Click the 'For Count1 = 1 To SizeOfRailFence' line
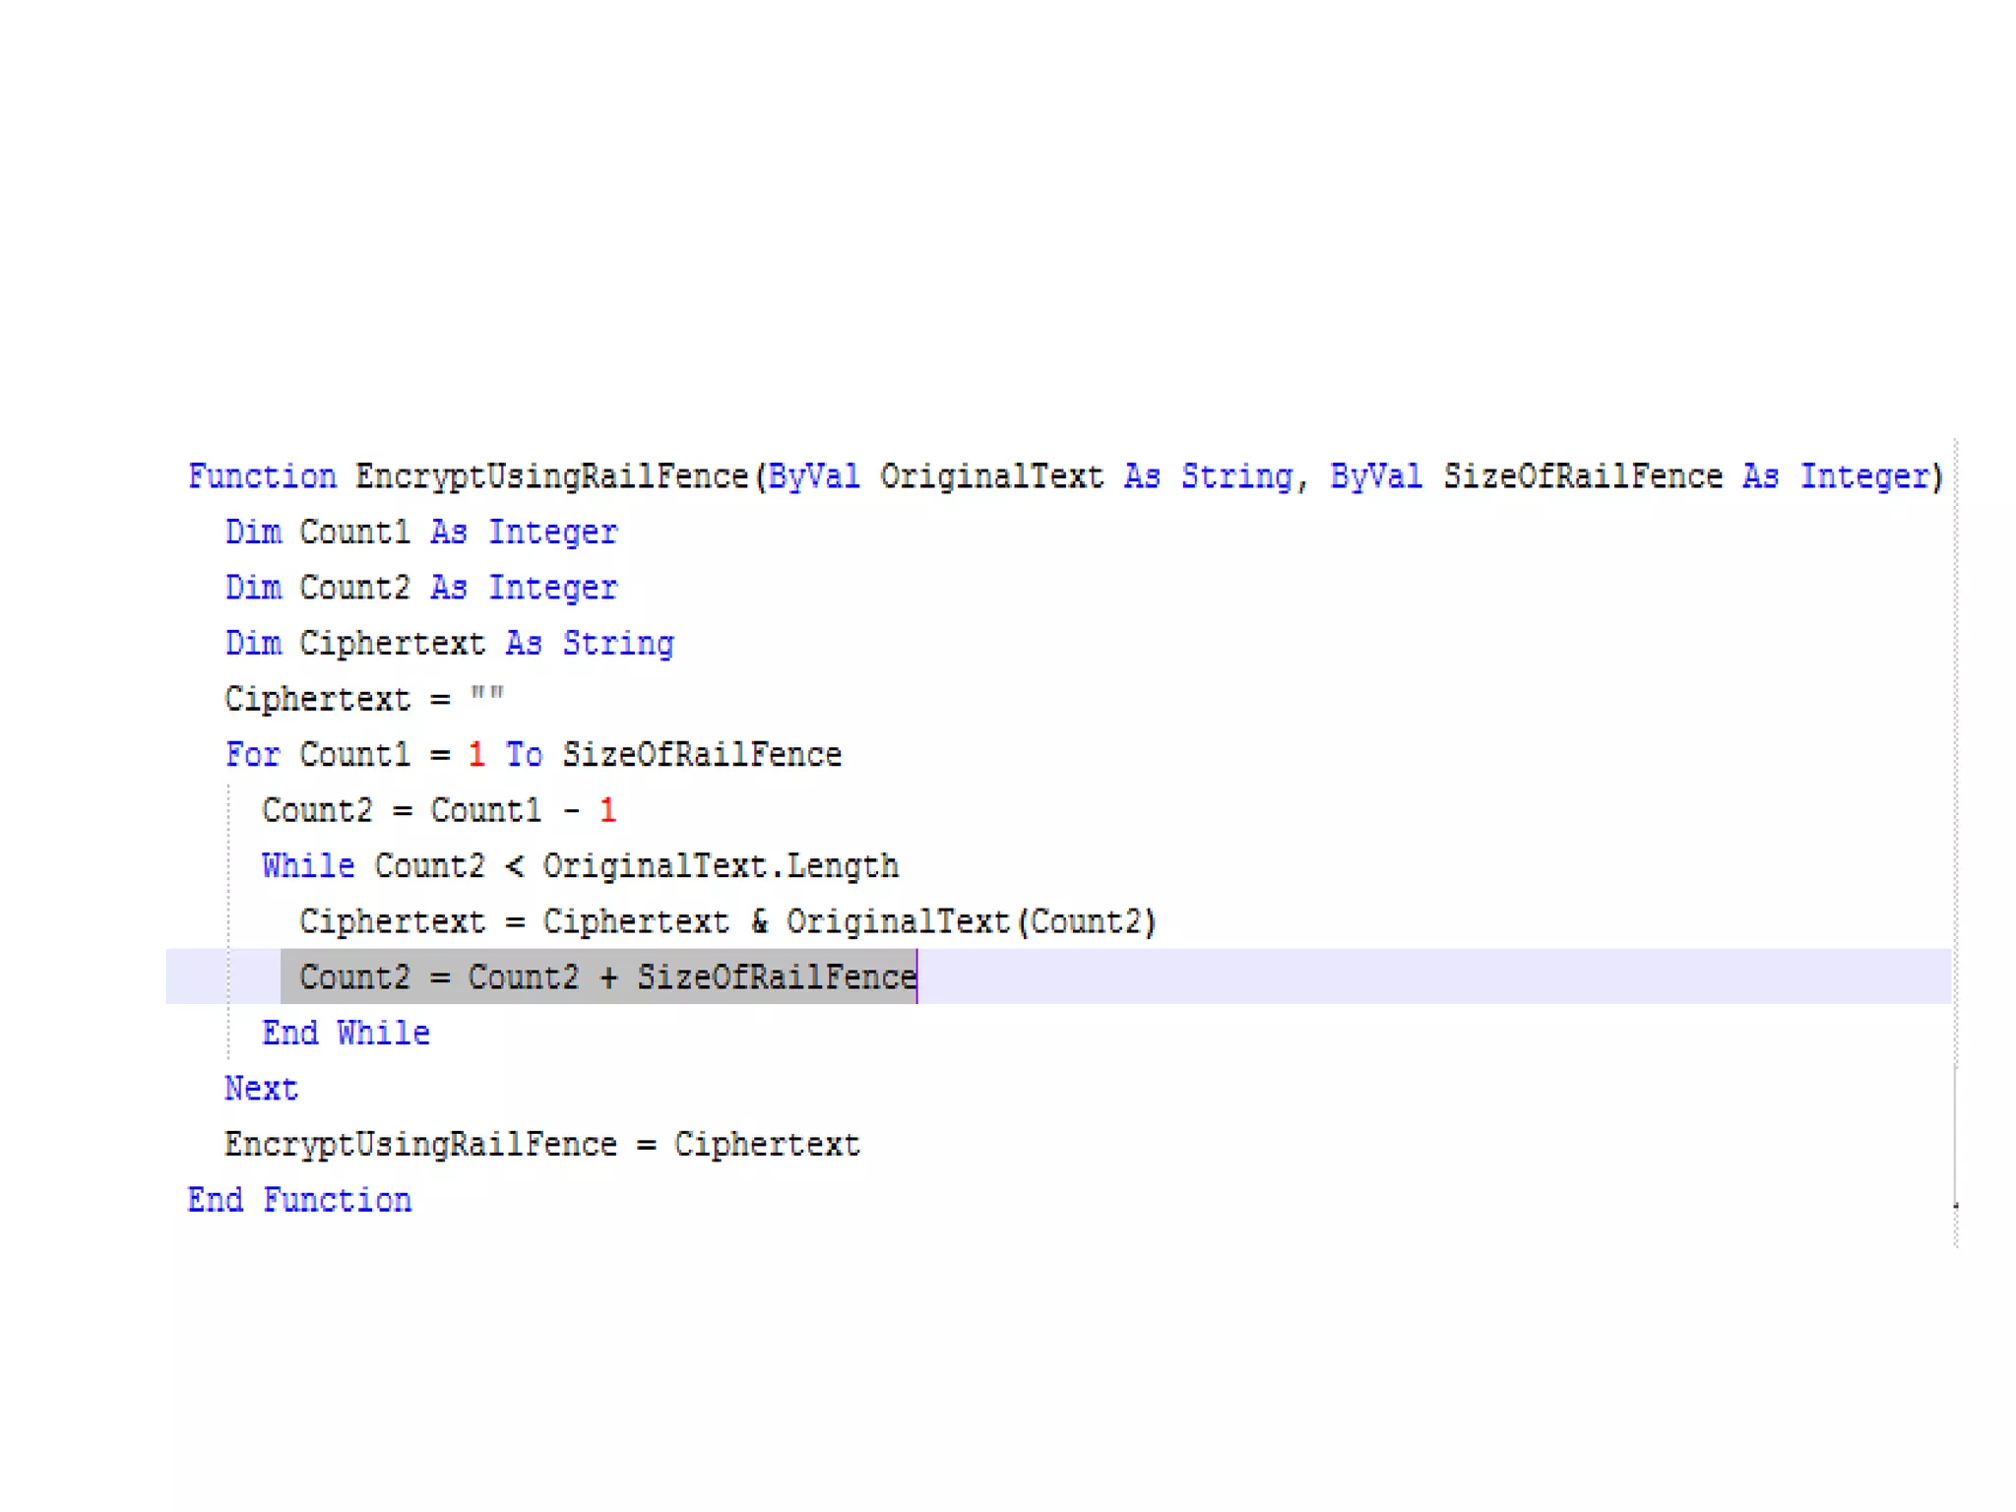2016x1512 pixels. click(x=533, y=755)
